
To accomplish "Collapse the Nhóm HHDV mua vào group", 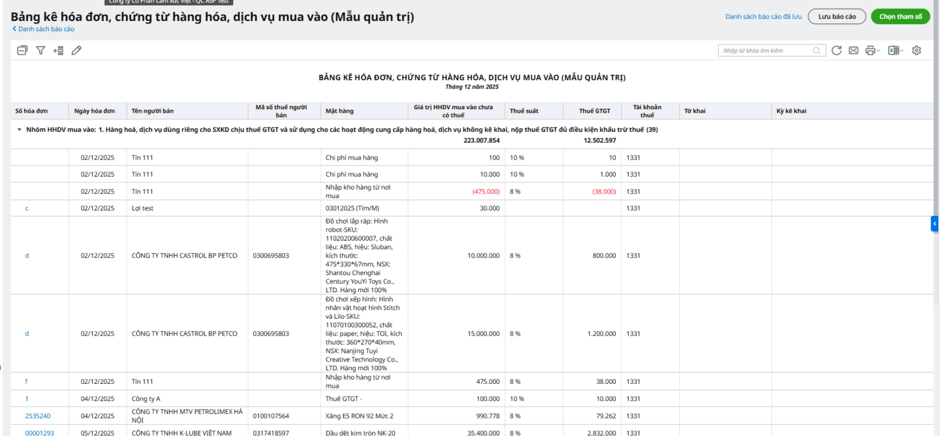I will coord(19,130).
